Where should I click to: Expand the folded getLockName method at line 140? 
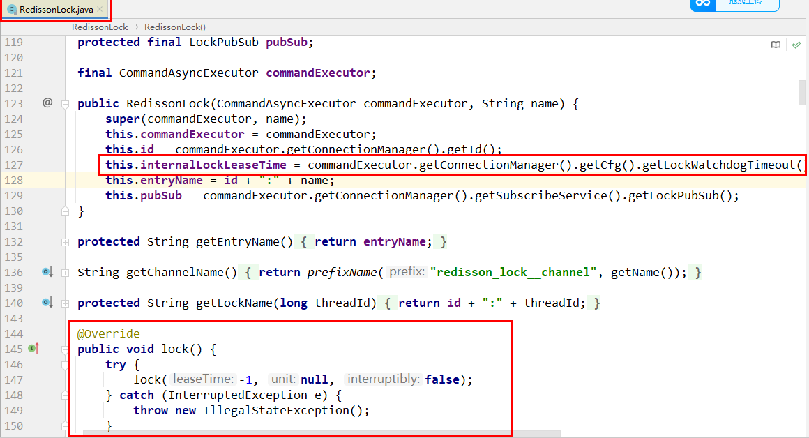(x=65, y=303)
